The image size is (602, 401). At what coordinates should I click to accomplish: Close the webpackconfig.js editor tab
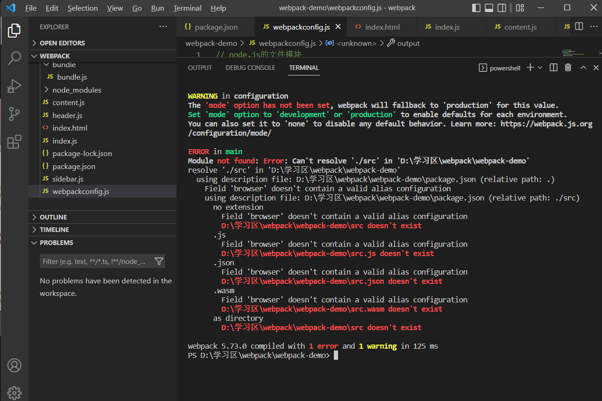point(338,27)
